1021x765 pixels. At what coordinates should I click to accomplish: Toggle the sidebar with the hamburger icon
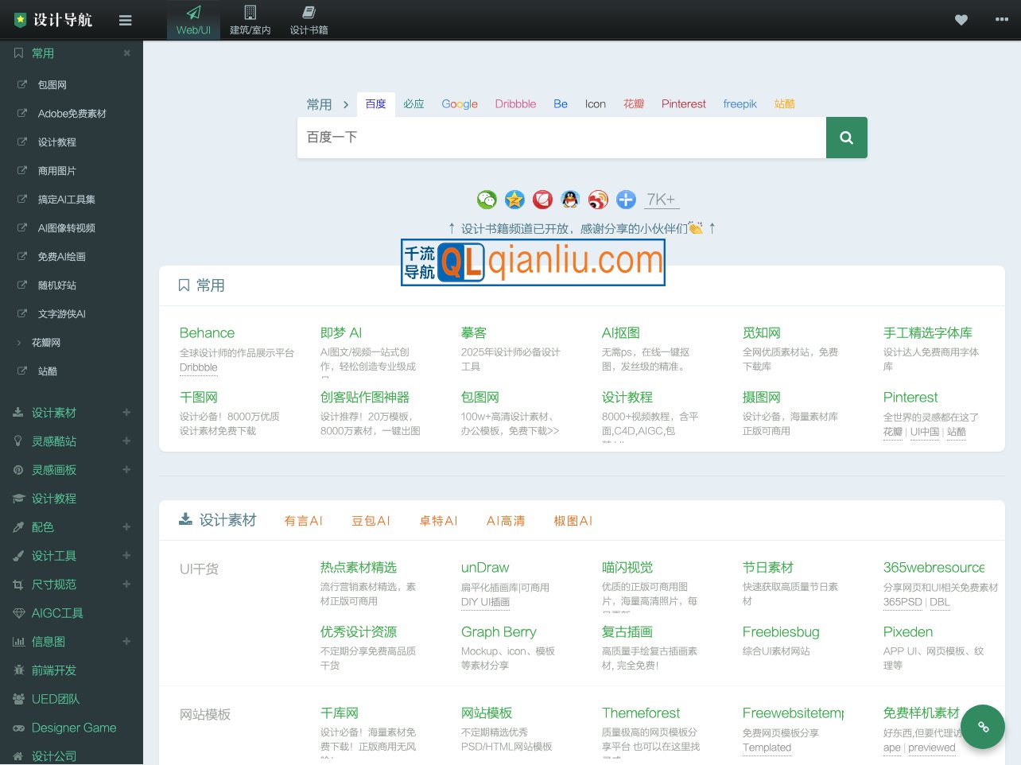pos(125,20)
